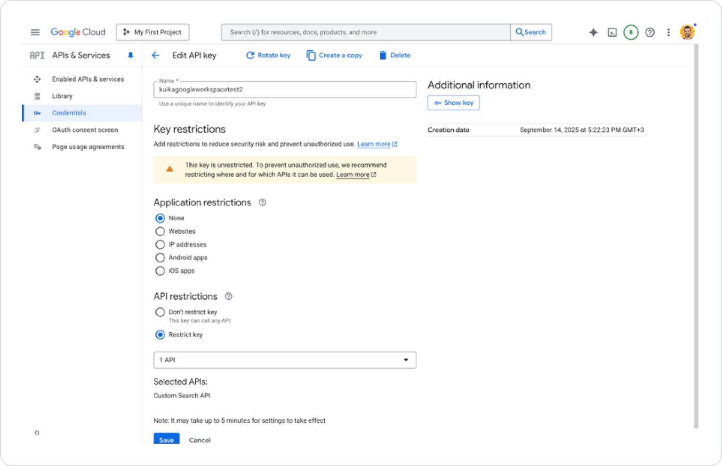Screen dimensions: 722x466
Task: Open the hamburger navigation menu
Action: [35, 32]
